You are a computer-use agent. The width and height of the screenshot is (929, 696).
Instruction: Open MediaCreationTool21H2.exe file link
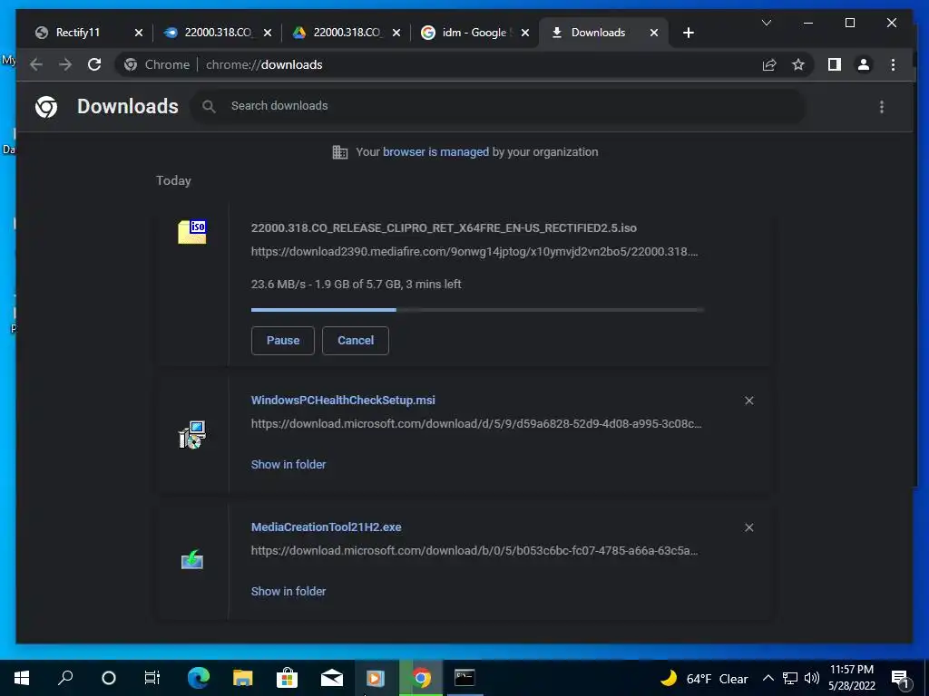[x=326, y=527]
